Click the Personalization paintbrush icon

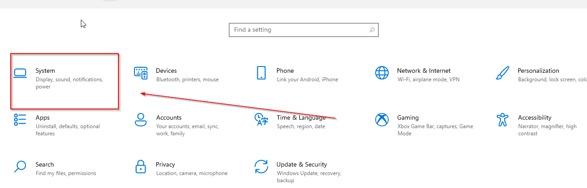[503, 73]
